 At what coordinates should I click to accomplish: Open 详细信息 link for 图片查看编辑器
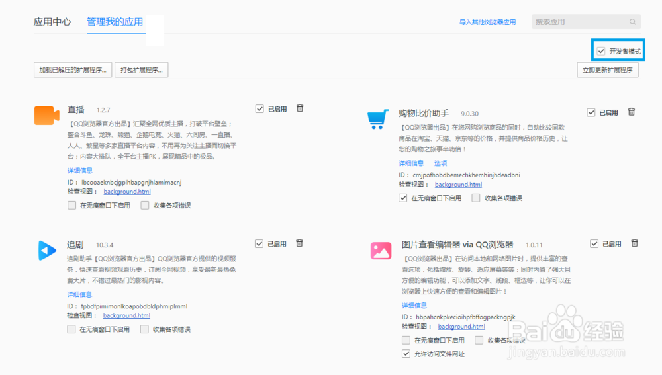(414, 306)
